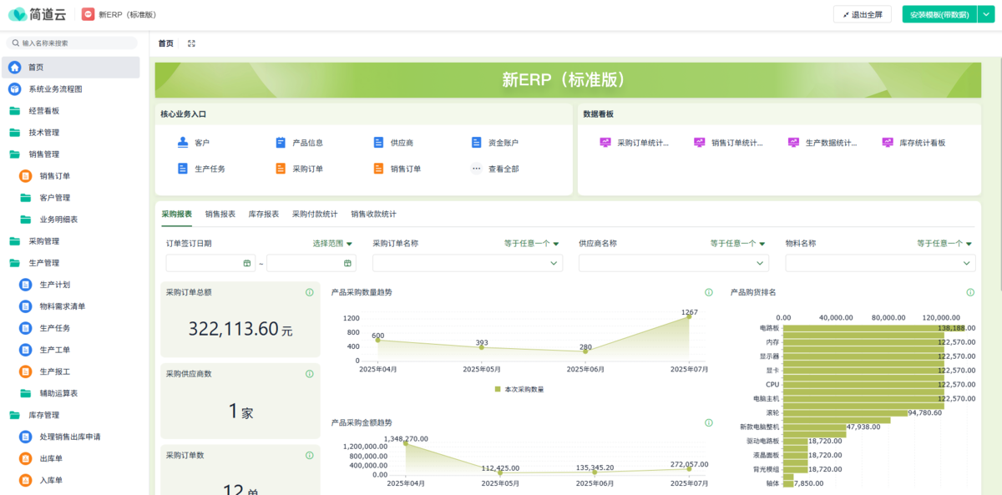This screenshot has height=495, width=1002.
Task: Open 采购订单统计 dashboard
Action: tap(635, 143)
